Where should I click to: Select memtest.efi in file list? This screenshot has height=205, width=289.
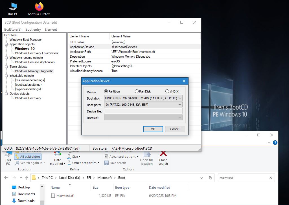point(65,196)
